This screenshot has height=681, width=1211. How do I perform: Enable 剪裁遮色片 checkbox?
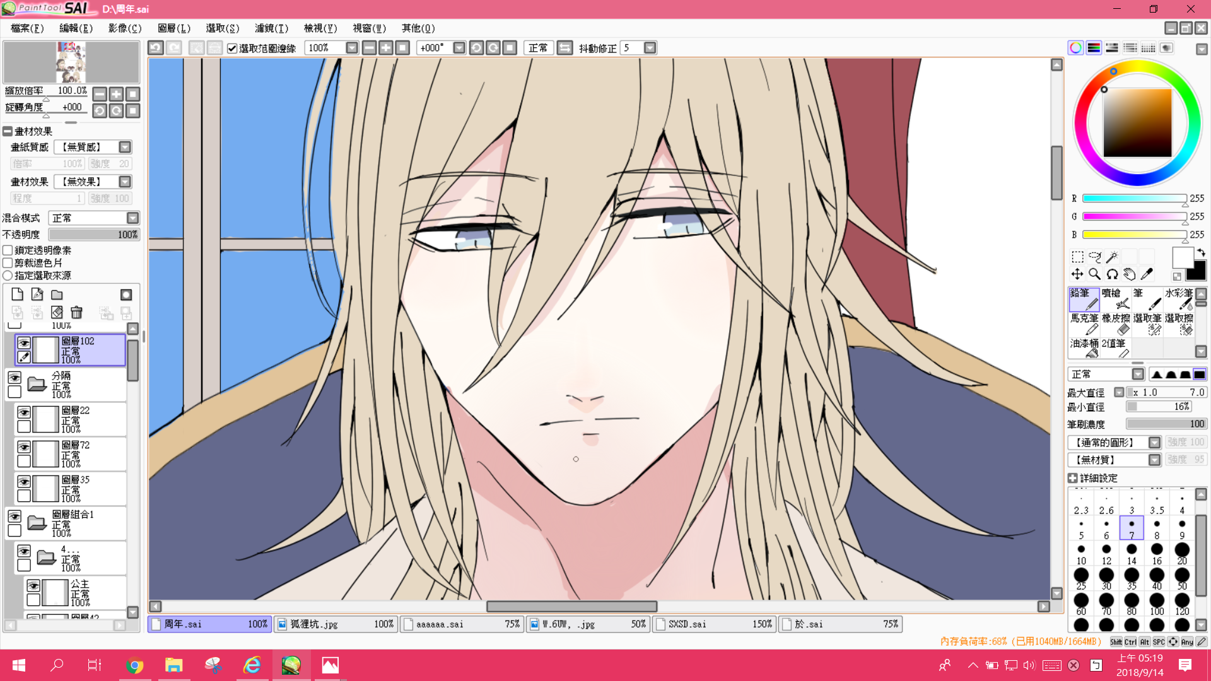point(8,263)
